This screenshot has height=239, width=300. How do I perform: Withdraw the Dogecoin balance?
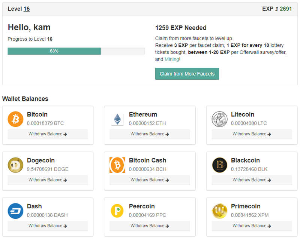coord(48,180)
